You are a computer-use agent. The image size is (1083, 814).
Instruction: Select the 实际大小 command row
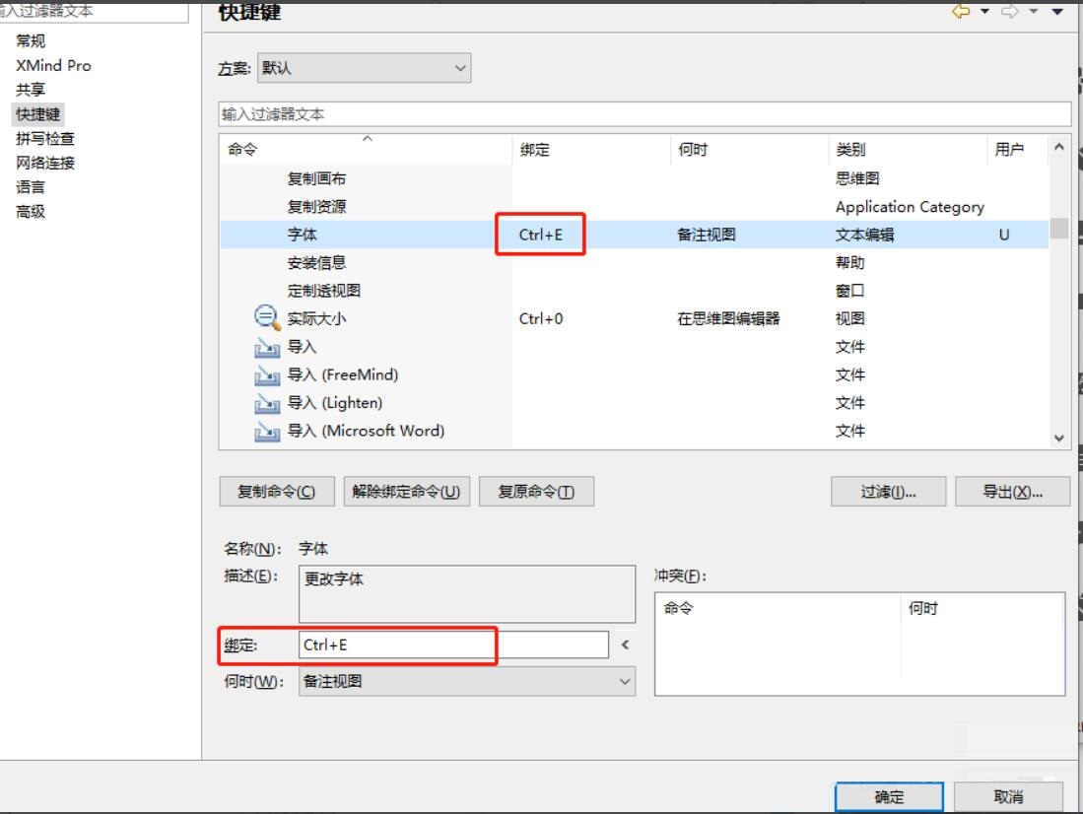click(634, 318)
